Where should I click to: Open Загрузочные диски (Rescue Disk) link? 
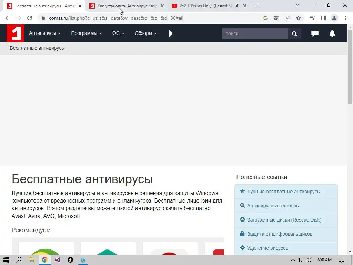(x=284, y=220)
